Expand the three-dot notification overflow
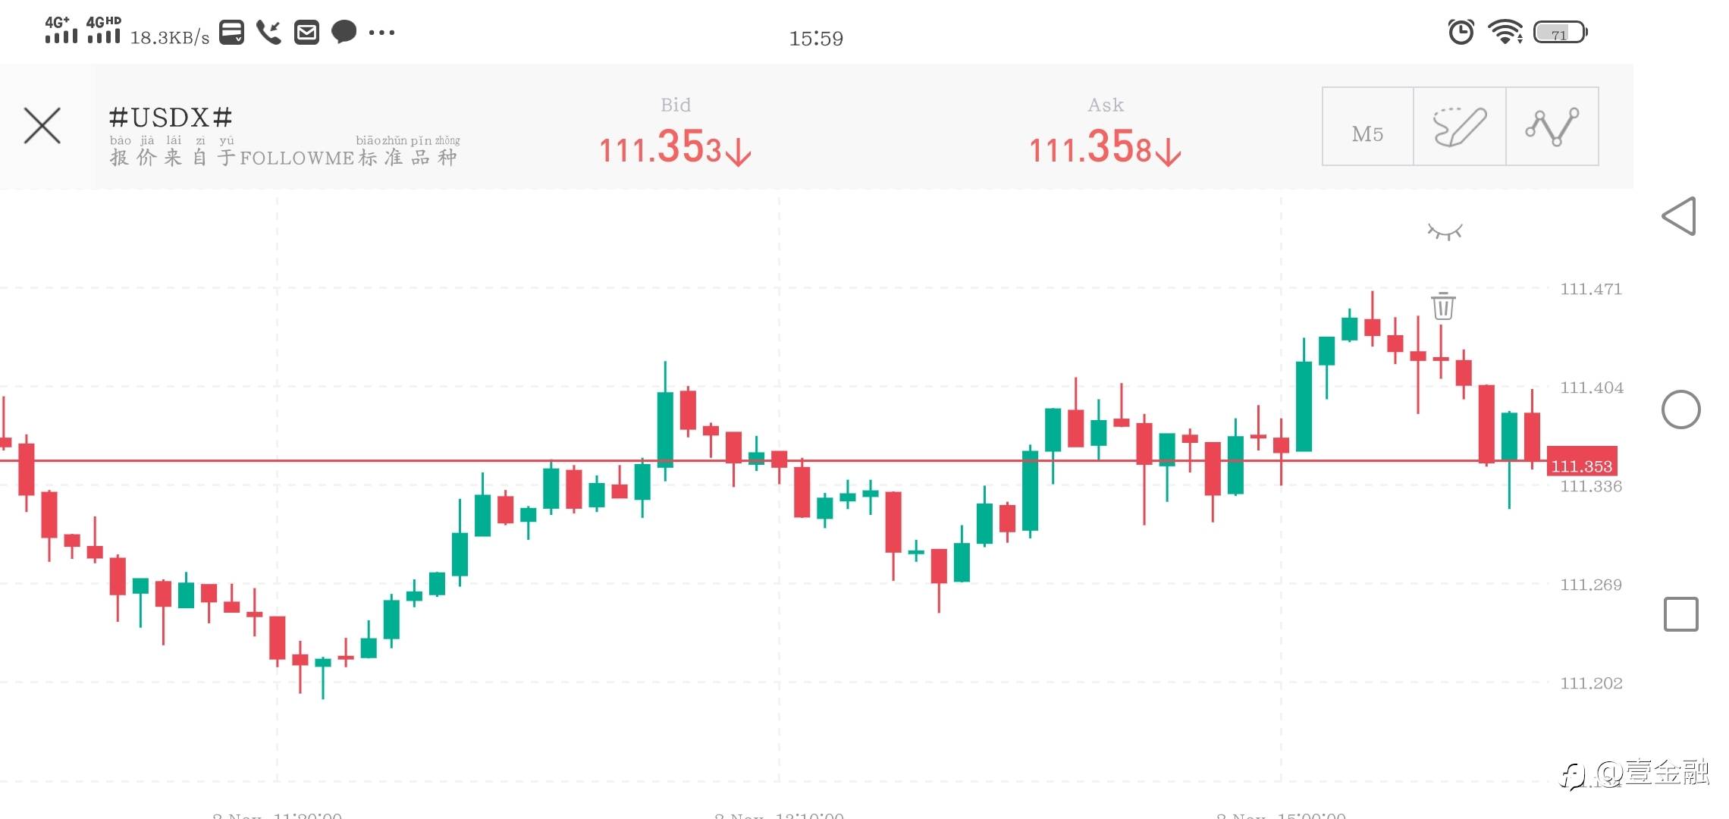 pyautogui.click(x=381, y=33)
